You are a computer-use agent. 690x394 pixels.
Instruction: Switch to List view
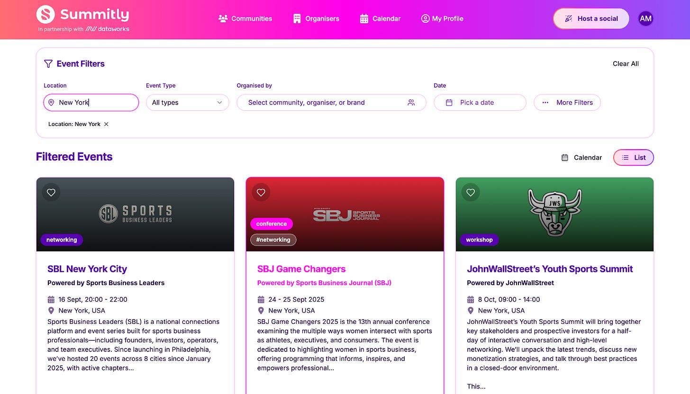(x=634, y=158)
